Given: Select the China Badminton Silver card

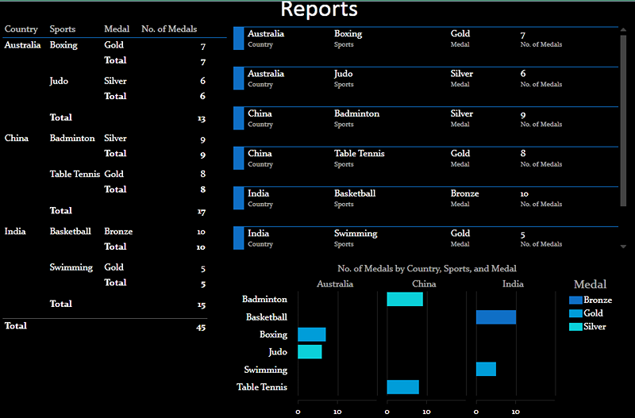Looking at the screenshot, I should click(x=426, y=118).
